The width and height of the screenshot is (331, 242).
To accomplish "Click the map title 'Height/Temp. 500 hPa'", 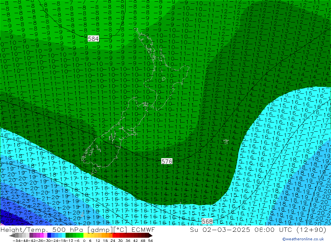I will pos(41,230).
